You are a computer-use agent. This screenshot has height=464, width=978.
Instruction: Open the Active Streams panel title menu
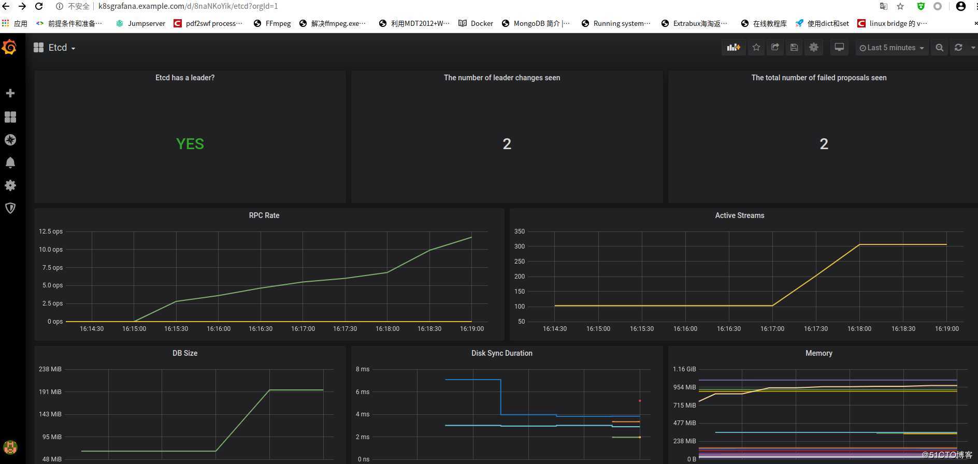[740, 215]
